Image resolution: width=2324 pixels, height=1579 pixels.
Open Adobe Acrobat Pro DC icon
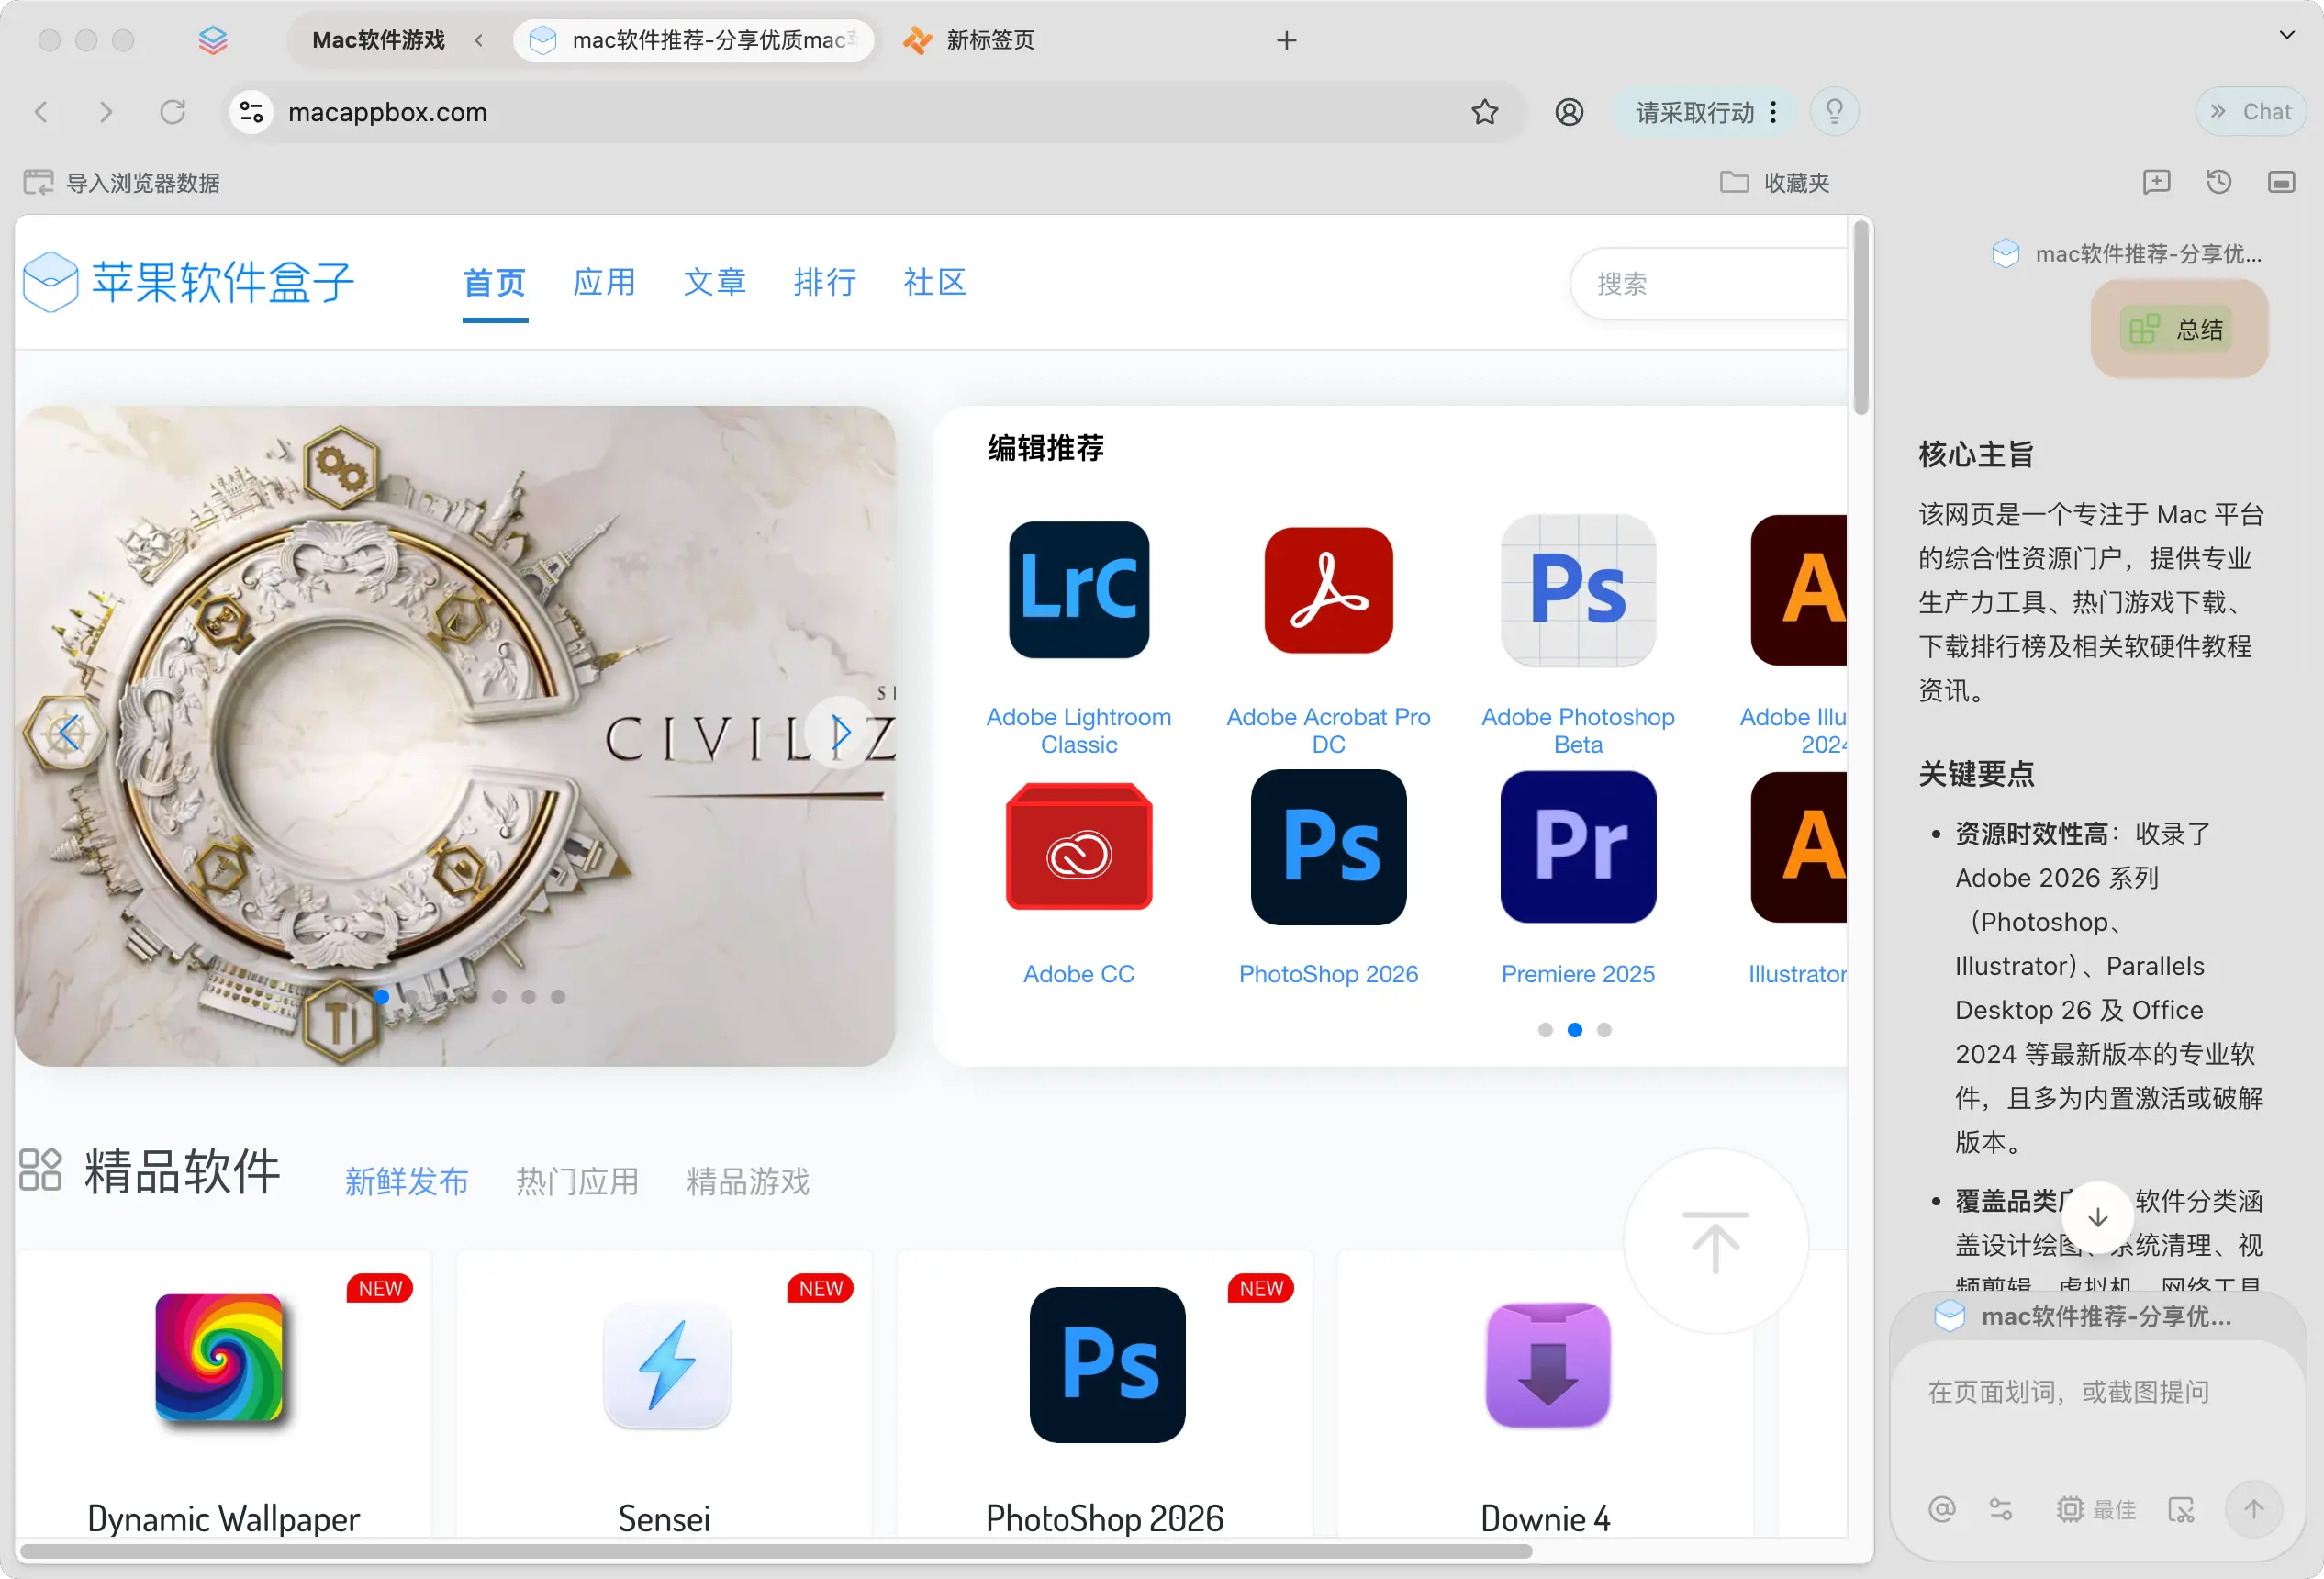tap(1328, 590)
